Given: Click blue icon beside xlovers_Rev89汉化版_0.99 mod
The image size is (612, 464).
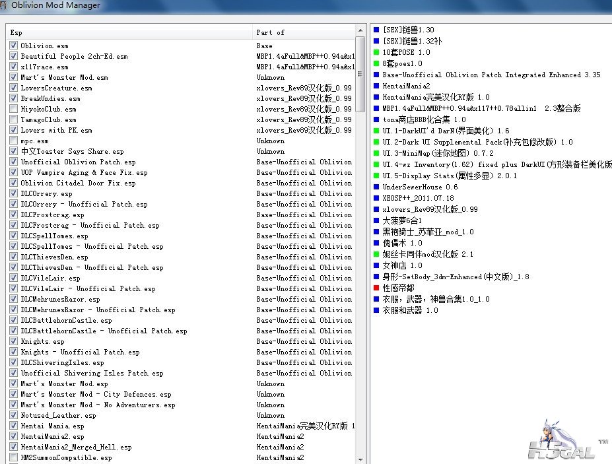Looking at the screenshot, I should pyautogui.click(x=376, y=209).
